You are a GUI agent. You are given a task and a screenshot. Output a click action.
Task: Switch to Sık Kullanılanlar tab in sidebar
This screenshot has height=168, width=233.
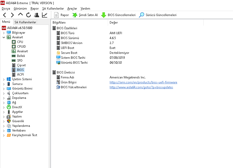pos(25,22)
